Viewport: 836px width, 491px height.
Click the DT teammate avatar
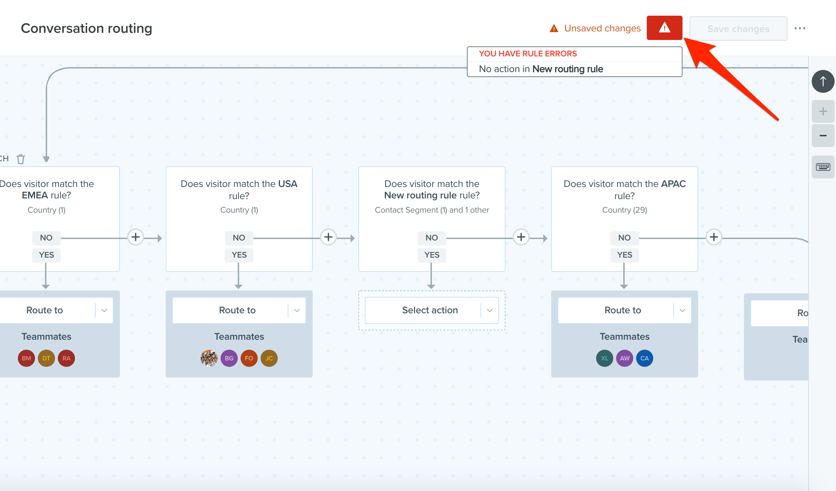coord(46,358)
